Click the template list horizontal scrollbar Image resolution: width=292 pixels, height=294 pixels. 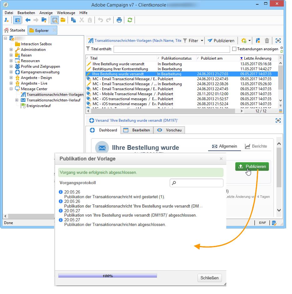tap(163, 111)
